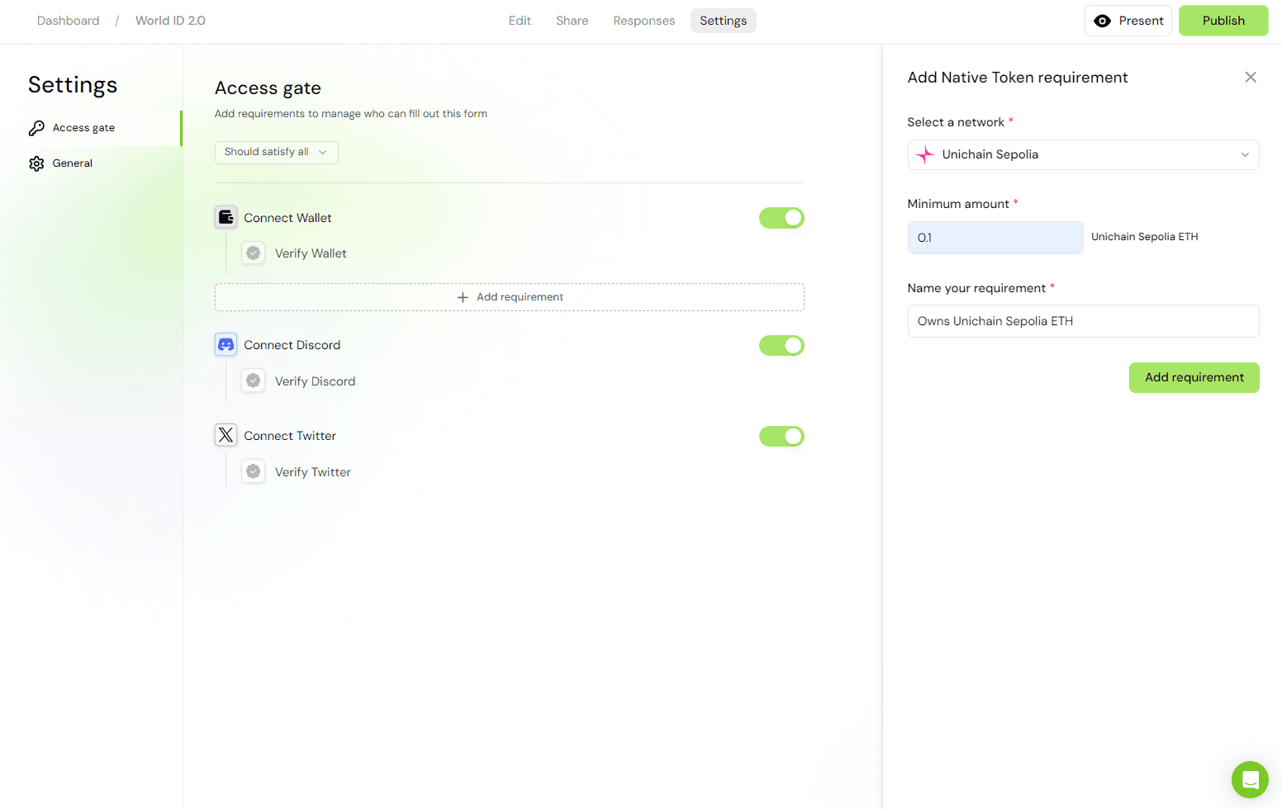This screenshot has width=1282, height=809.
Task: Open the Responses tab
Action: pos(643,21)
